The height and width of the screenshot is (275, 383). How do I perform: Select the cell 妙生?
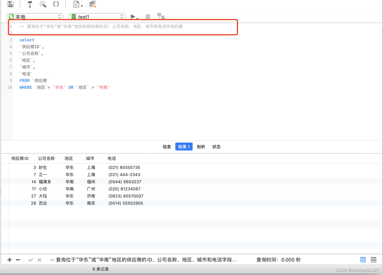coord(43,168)
